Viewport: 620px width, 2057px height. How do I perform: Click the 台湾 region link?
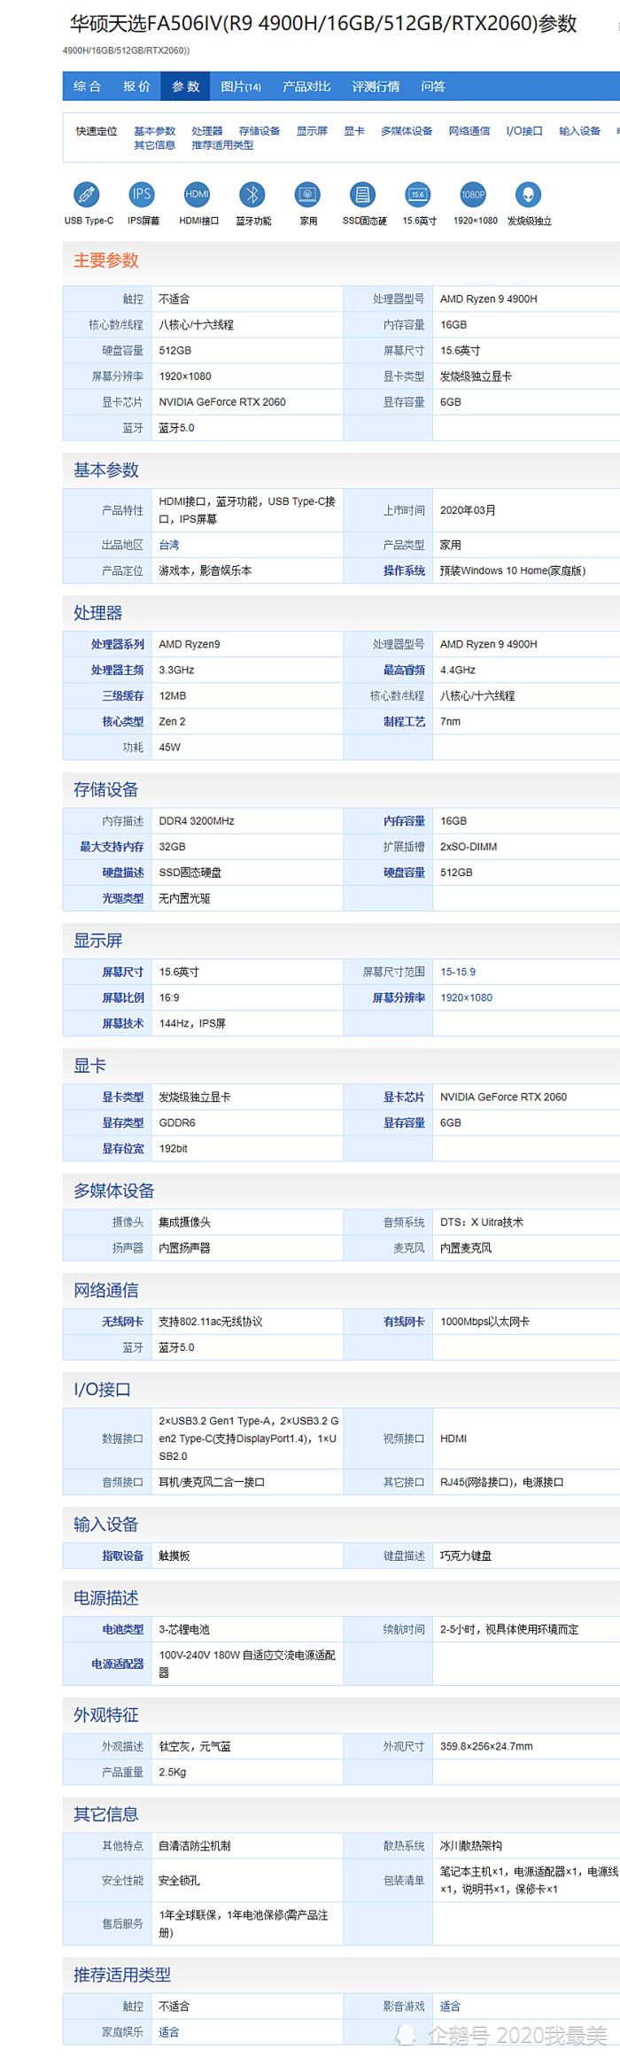click(169, 545)
